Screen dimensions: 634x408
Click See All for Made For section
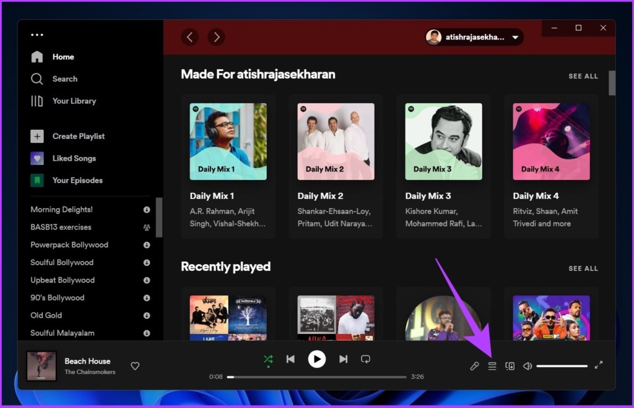[x=583, y=76]
